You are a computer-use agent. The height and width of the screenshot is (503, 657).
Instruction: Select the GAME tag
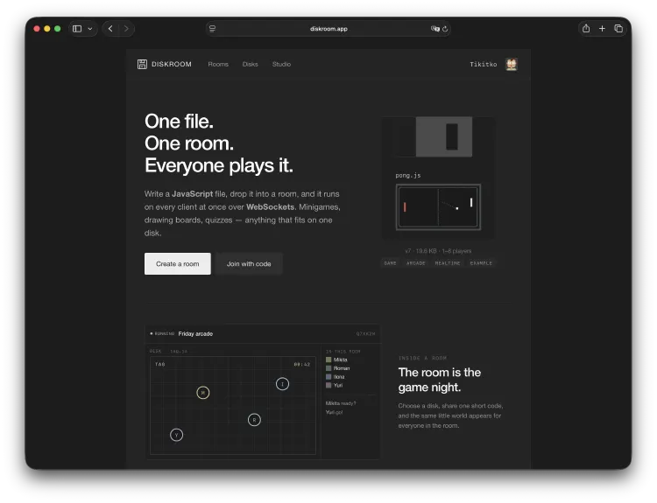390,263
